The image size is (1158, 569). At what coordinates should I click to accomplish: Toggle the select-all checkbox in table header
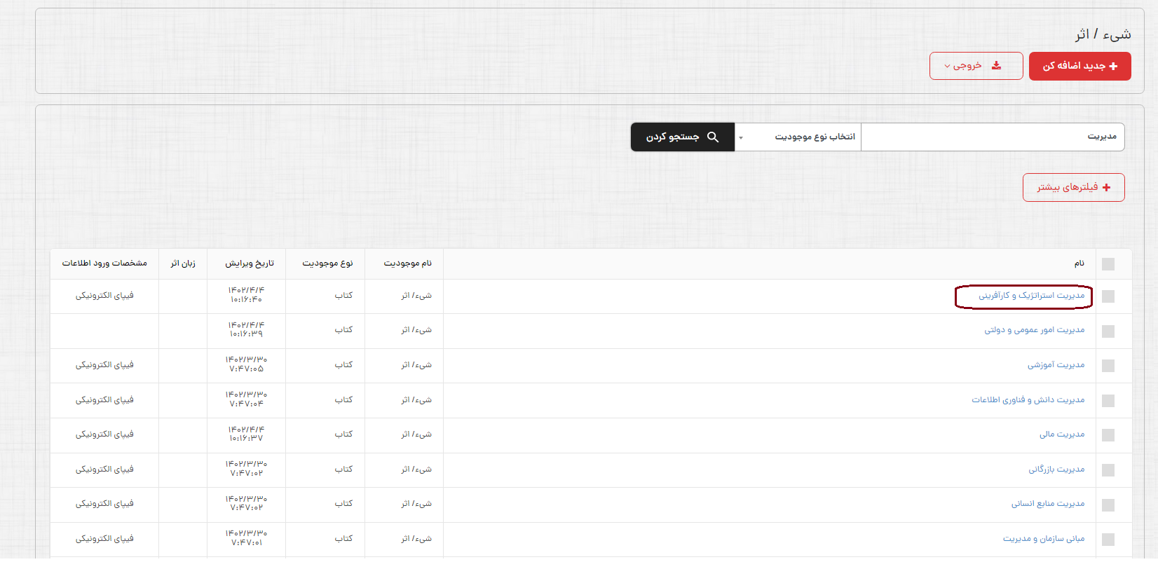1108,264
